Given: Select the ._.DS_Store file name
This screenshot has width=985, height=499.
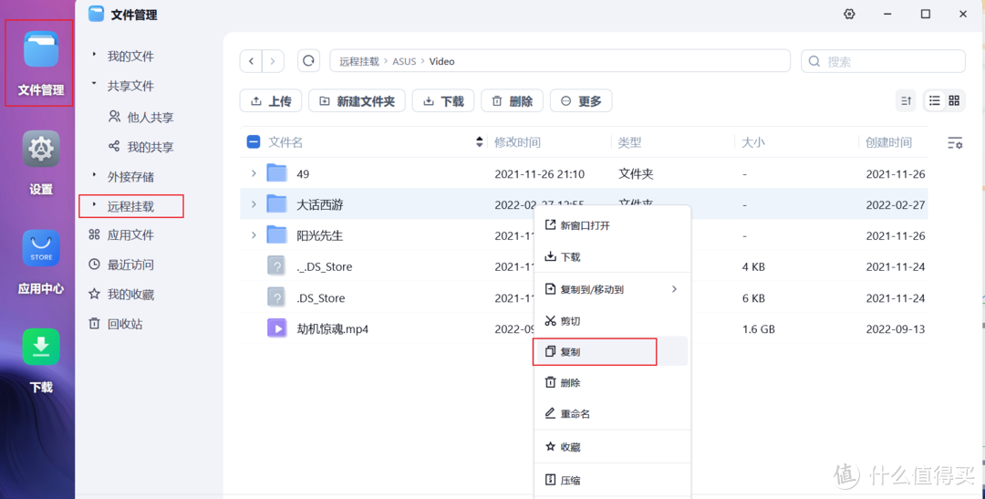Looking at the screenshot, I should point(324,266).
